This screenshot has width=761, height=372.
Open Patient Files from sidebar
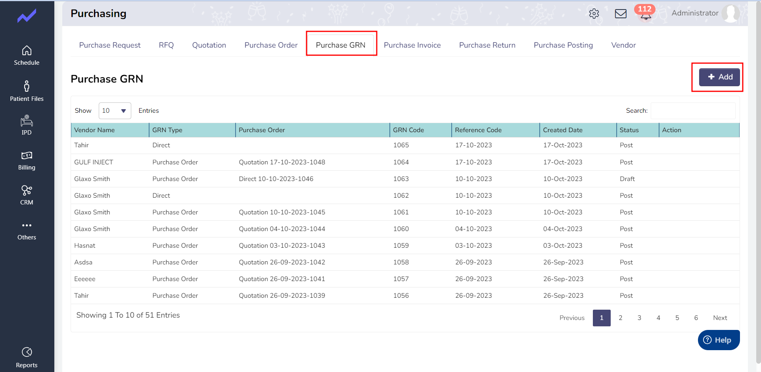pyautogui.click(x=27, y=91)
